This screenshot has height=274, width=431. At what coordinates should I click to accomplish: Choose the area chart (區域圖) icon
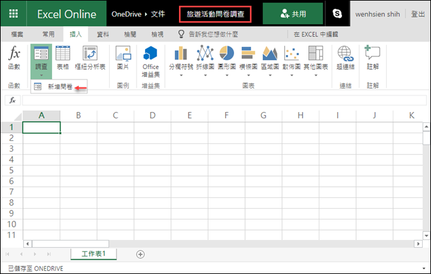point(270,53)
